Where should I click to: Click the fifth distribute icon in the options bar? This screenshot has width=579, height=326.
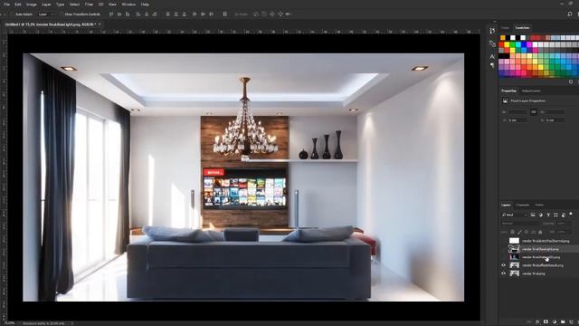click(x=203, y=14)
